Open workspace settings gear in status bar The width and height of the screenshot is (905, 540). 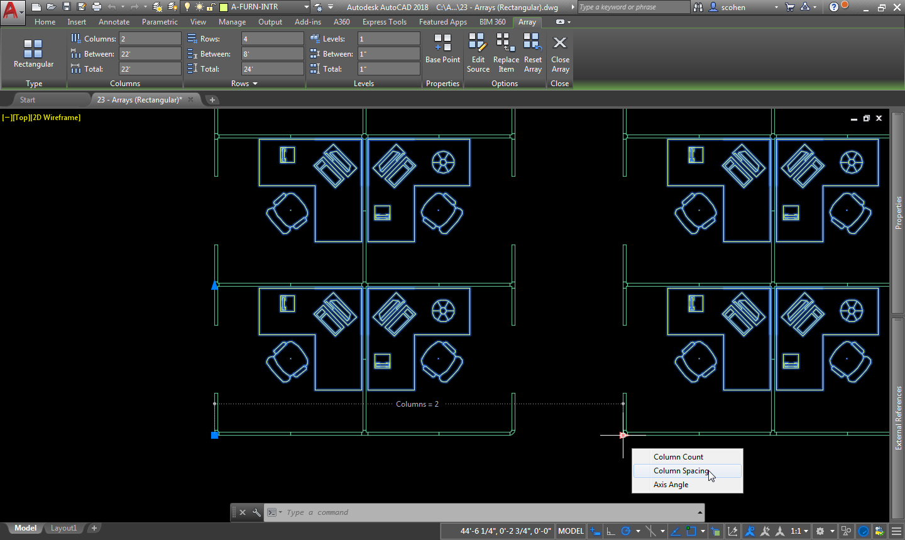point(821,531)
